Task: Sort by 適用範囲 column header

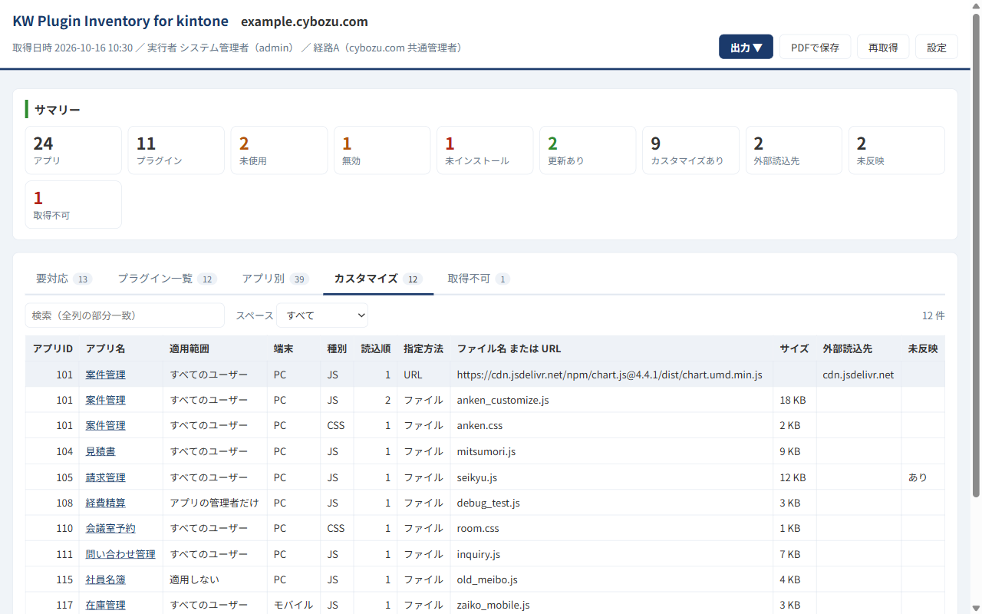Action: point(215,348)
